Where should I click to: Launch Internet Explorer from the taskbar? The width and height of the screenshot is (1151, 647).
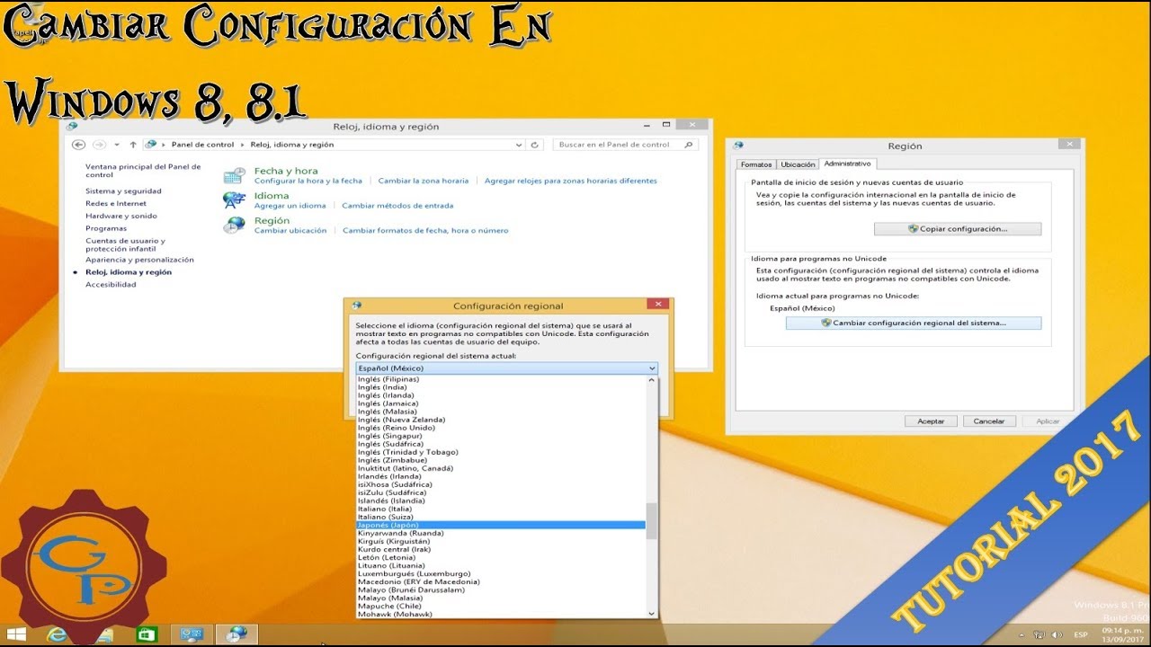pyautogui.click(x=59, y=634)
